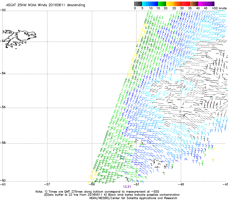Select the gray 0-5 knots legend segment
228x200 pixels.
pos(138,4)
